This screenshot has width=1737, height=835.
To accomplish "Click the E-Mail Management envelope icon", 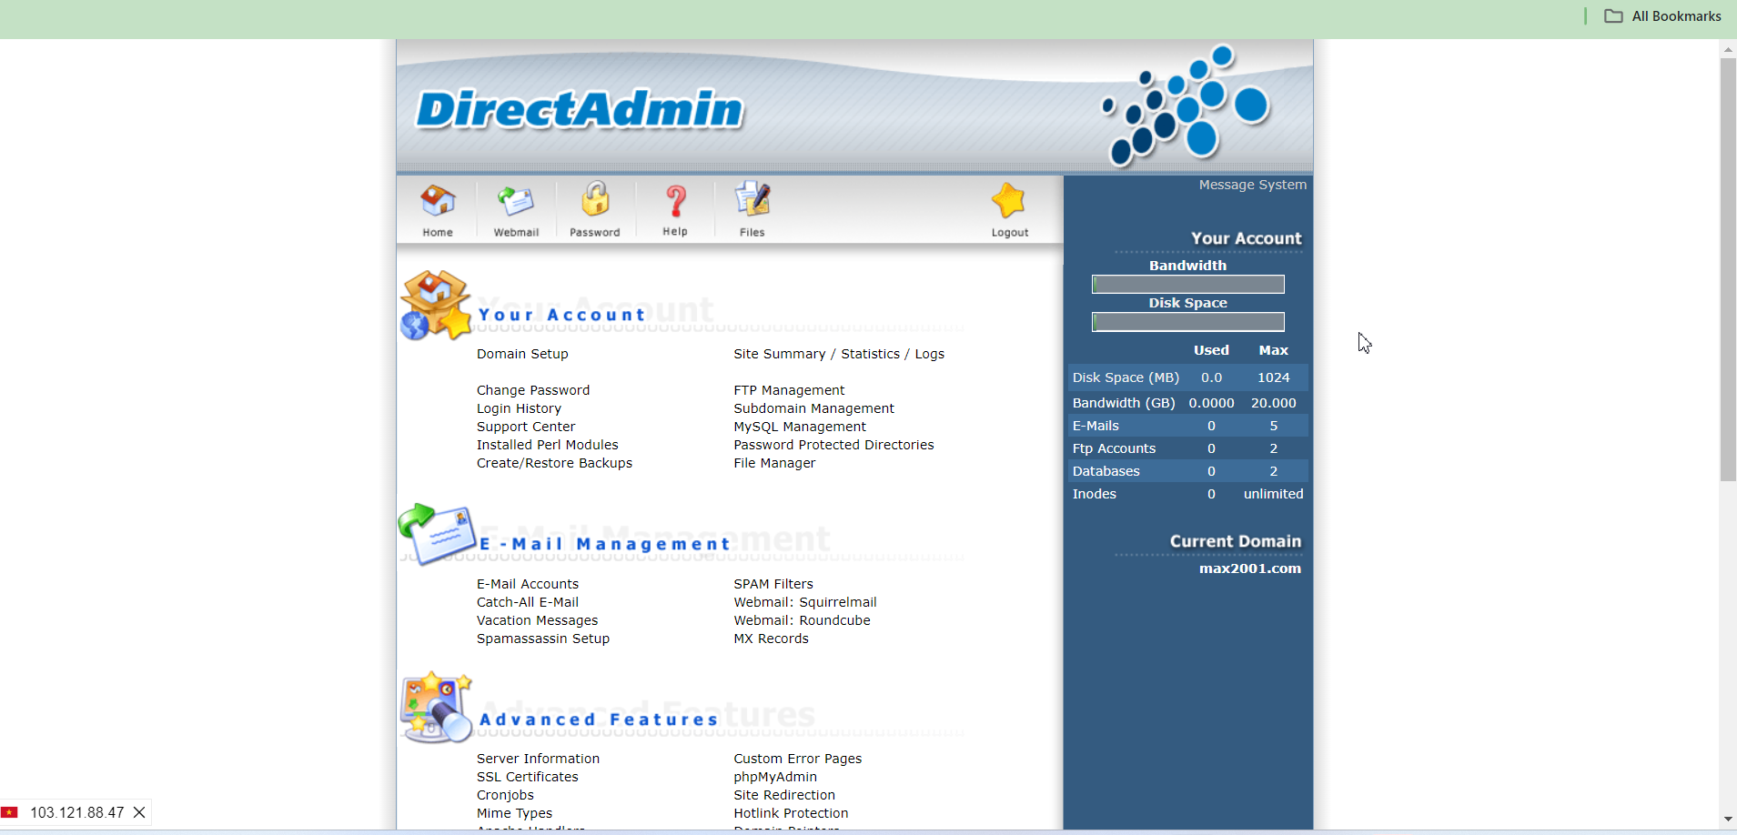I will tap(437, 534).
